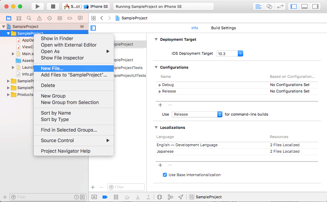The height and width of the screenshot is (202, 327).
Task: Collapse the root SampleProject project node
Action: 3,27
